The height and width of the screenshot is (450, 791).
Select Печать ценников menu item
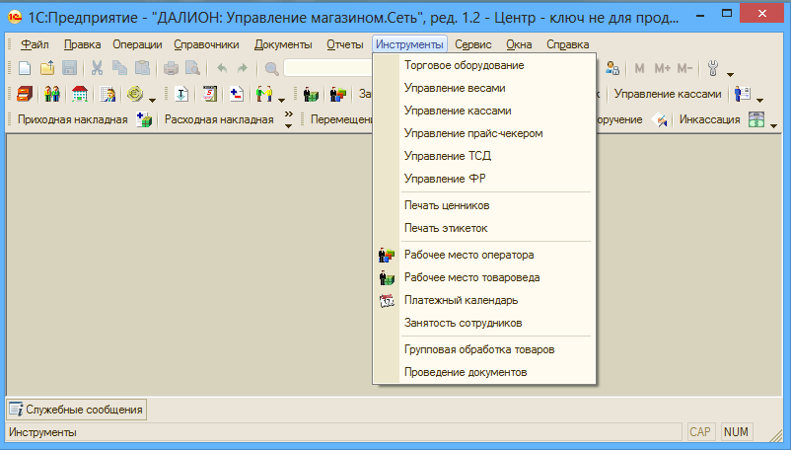pyautogui.click(x=484, y=205)
